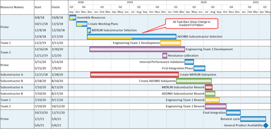Click the ADONIS Subcontractor Selection task bar

pos(132,37)
